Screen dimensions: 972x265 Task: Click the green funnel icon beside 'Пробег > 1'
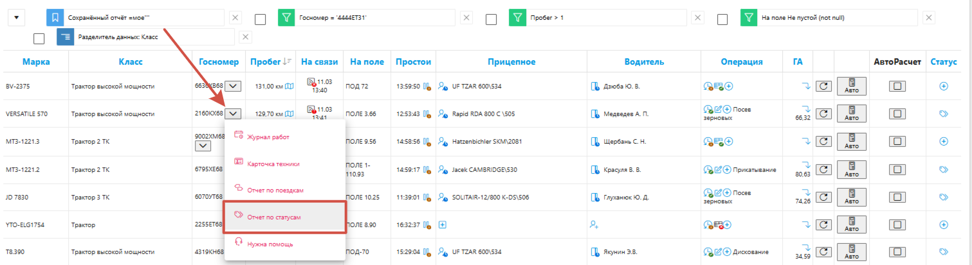click(517, 19)
